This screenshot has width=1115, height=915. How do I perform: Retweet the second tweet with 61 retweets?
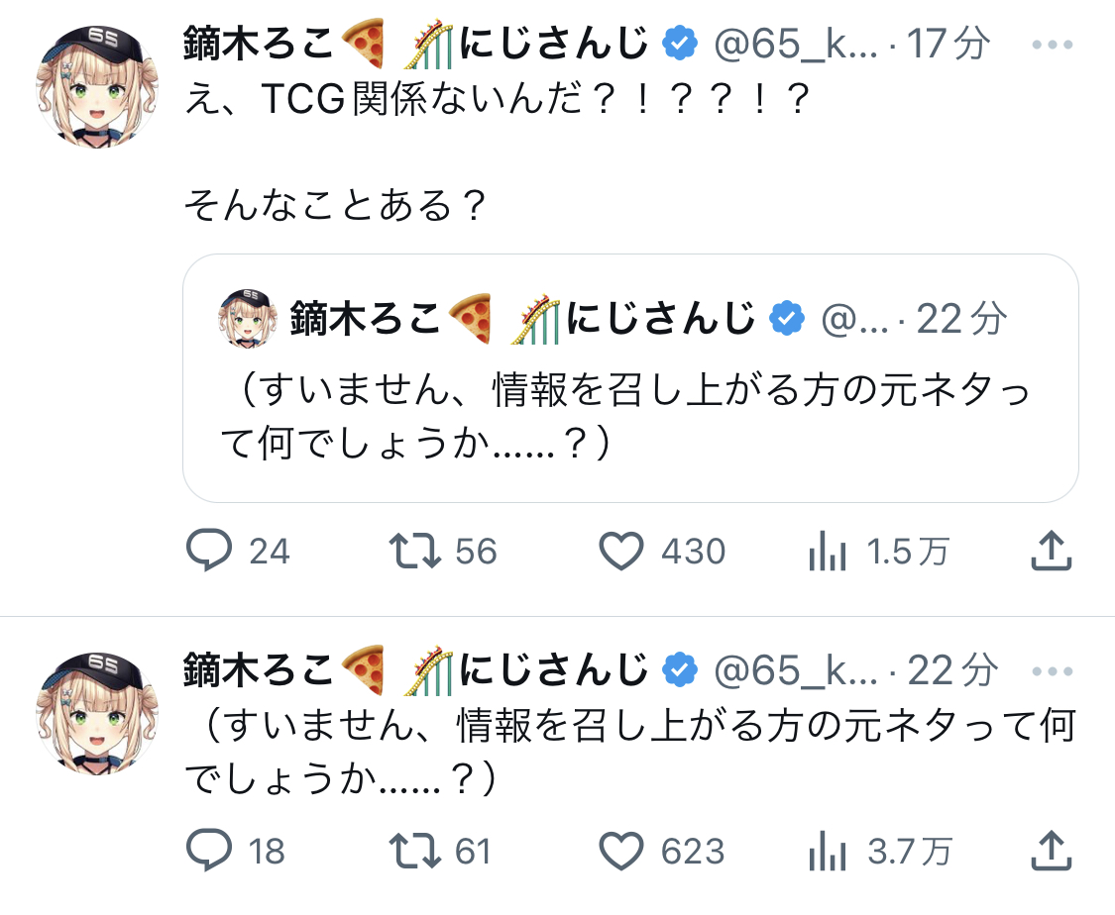415,852
